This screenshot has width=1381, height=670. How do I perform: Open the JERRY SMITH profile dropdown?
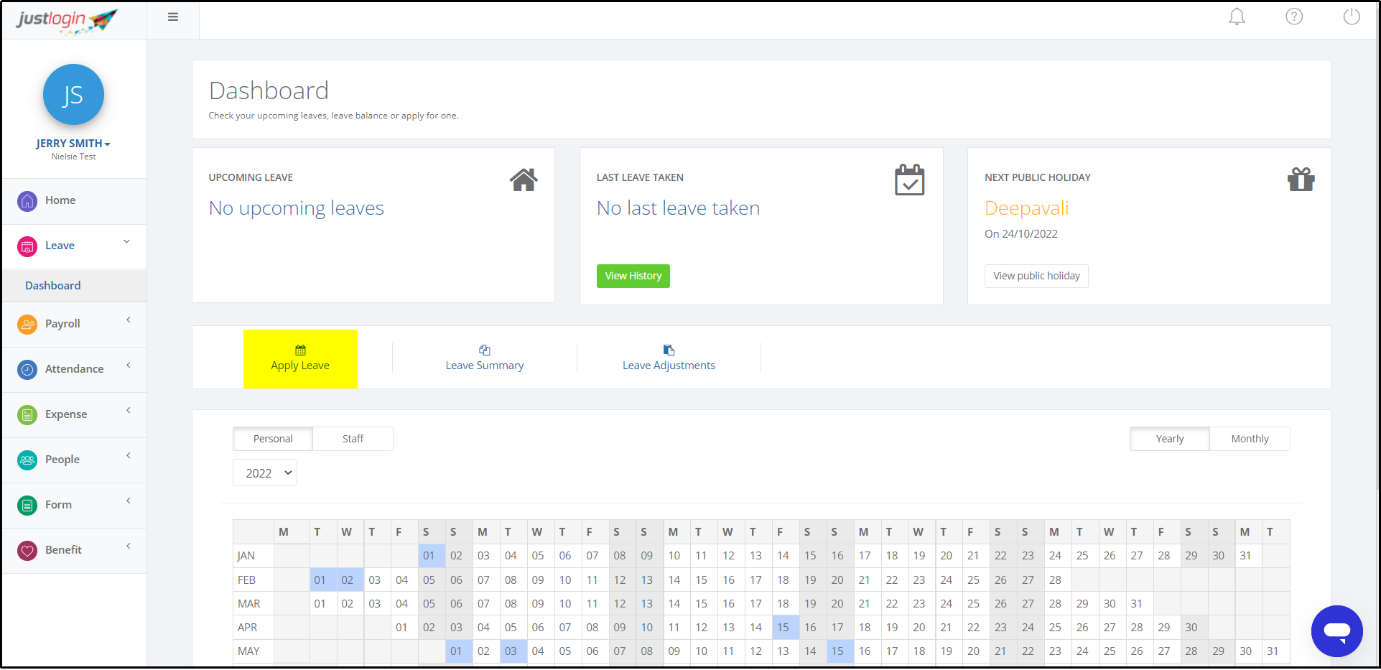click(x=73, y=143)
